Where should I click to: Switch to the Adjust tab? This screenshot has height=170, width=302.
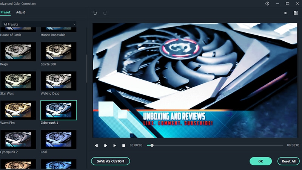tap(21, 12)
